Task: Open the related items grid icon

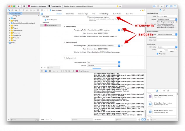Action: [x=42, y=10]
